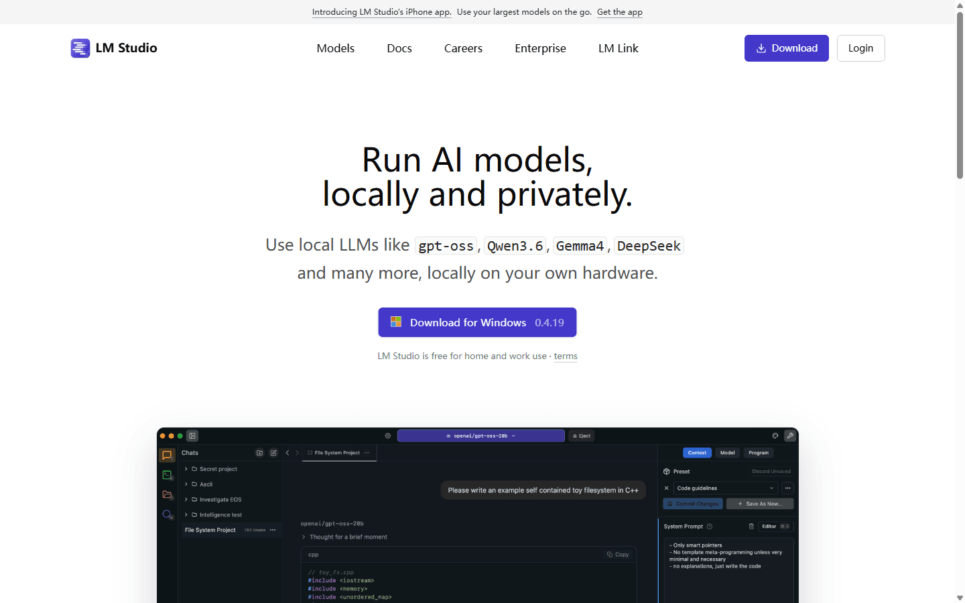Screen dimensions: 965x603
Task: Select the Chats speech-bubble sidebar icon
Action: (167, 456)
